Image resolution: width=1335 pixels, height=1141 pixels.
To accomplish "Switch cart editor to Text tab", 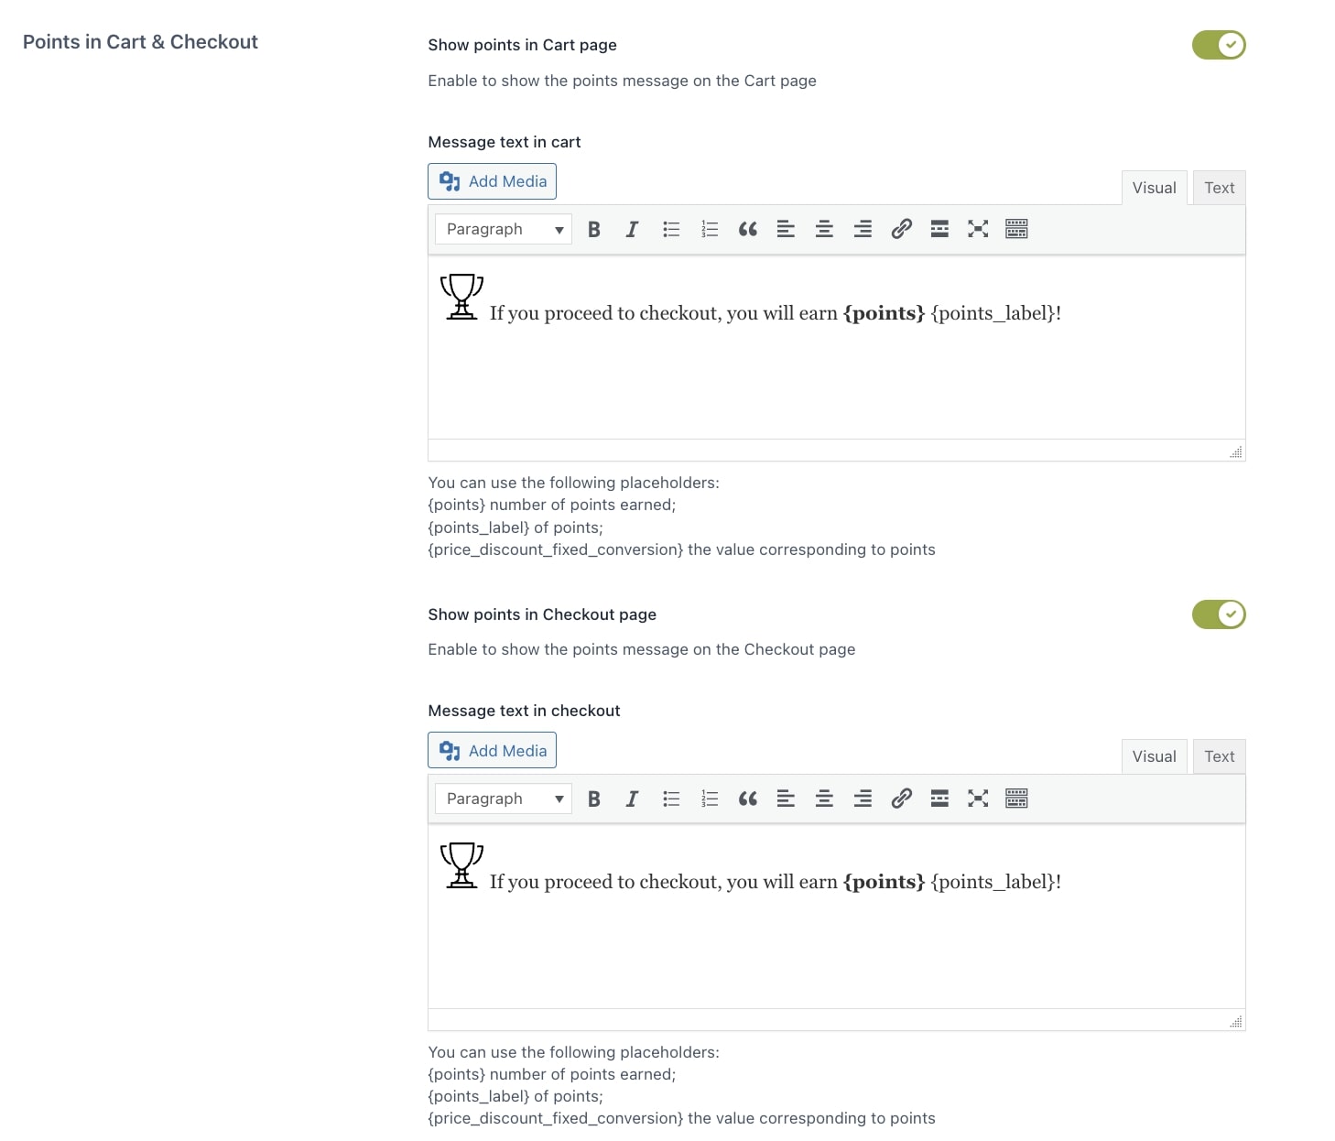I will click(x=1219, y=188).
